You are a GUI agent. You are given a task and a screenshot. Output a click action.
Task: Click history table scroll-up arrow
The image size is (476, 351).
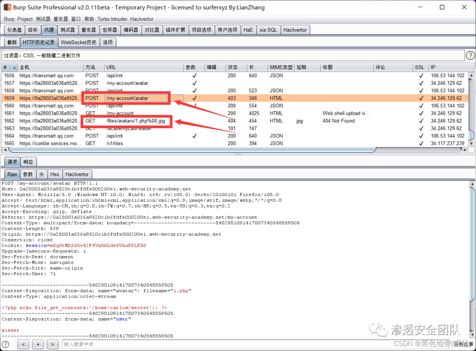tap(472, 75)
